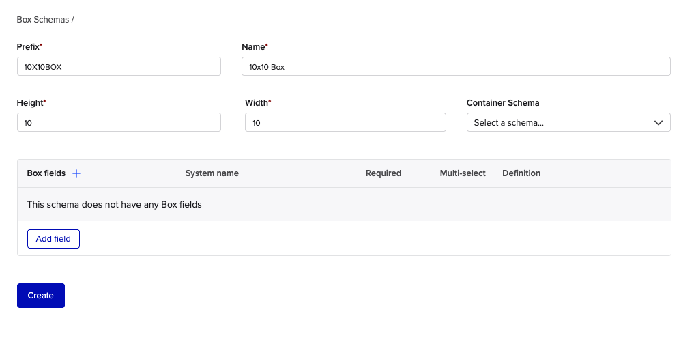The width and height of the screenshot is (696, 340).
Task: Click the Width input field
Action: [x=345, y=122]
